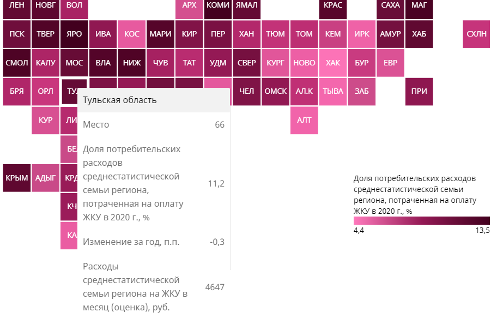Image resolution: width=497 pixels, height=318 pixels.
Task: Select the ИРК region tile
Action: point(361,34)
